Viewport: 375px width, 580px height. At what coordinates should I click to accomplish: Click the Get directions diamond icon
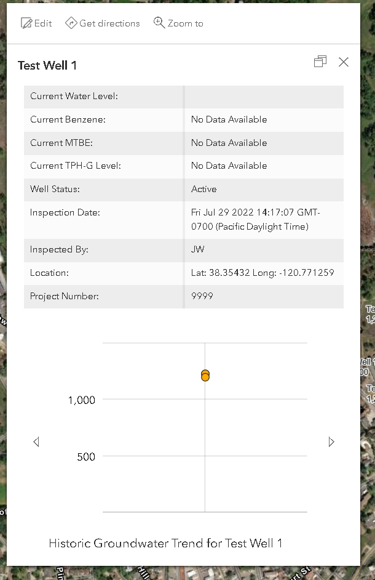point(72,23)
